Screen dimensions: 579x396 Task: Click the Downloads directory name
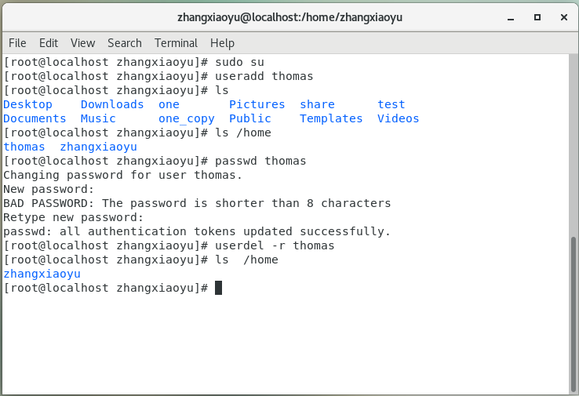pos(112,104)
